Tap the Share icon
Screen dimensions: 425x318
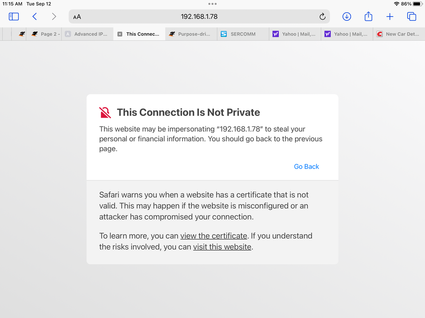pos(368,17)
